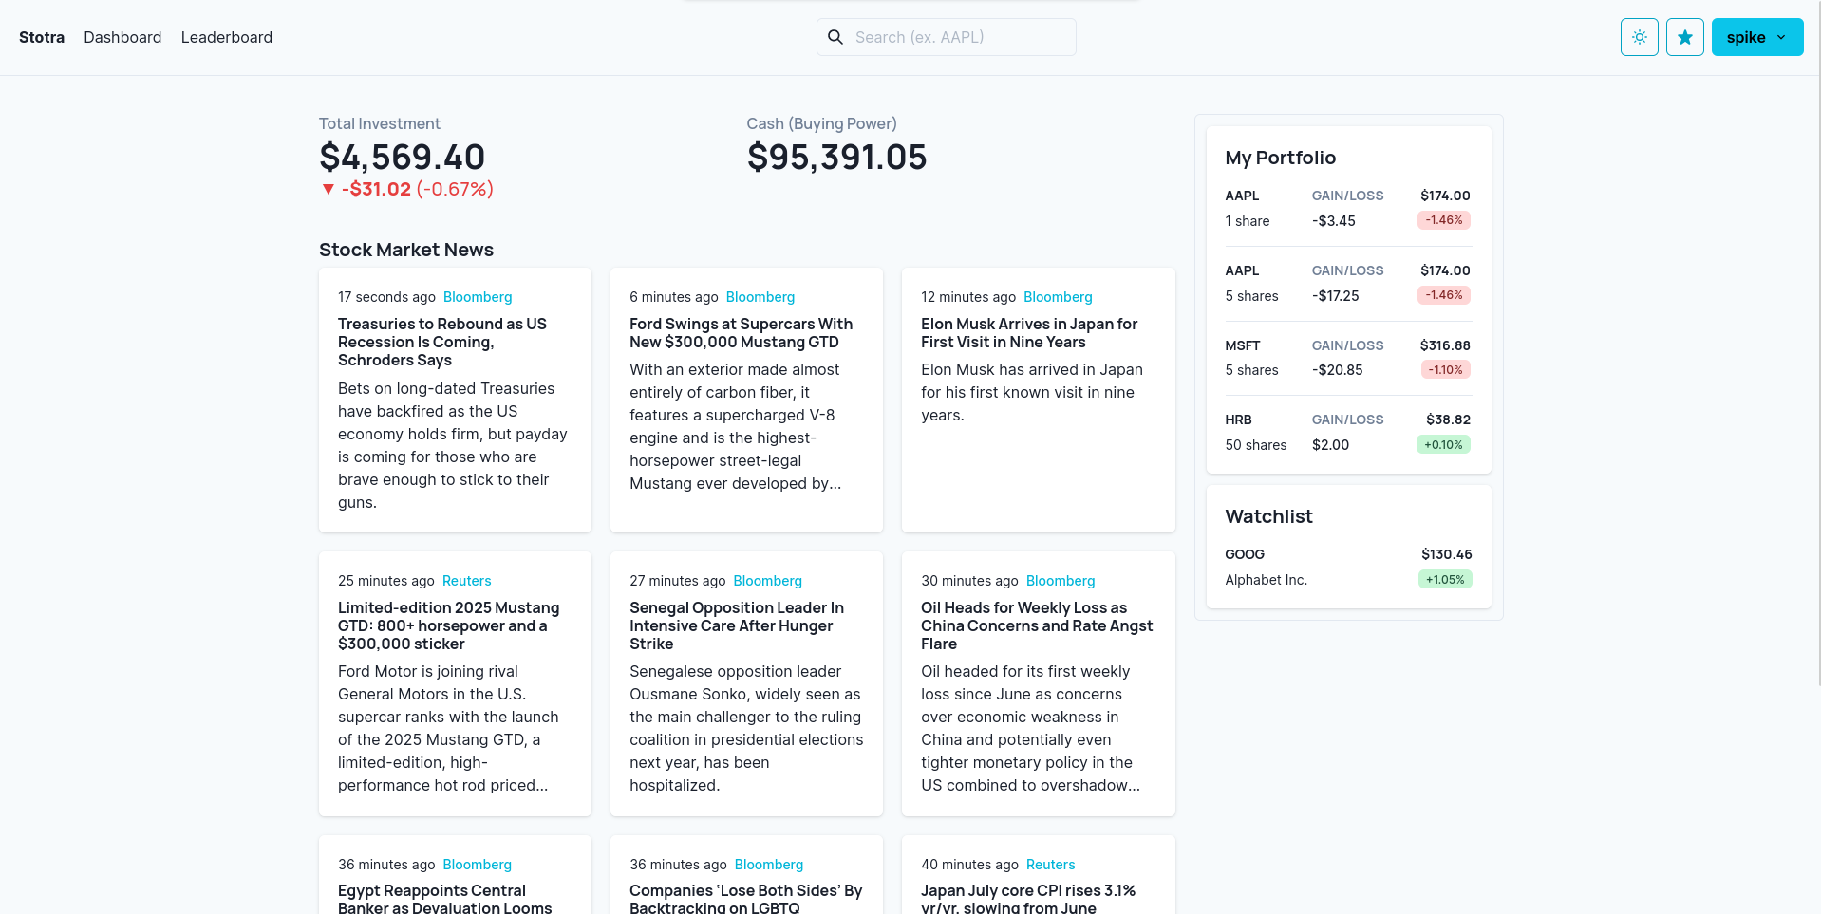Open Limited-edition 2025 Mustang GTD article
This screenshot has width=1821, height=914.
pos(455,683)
